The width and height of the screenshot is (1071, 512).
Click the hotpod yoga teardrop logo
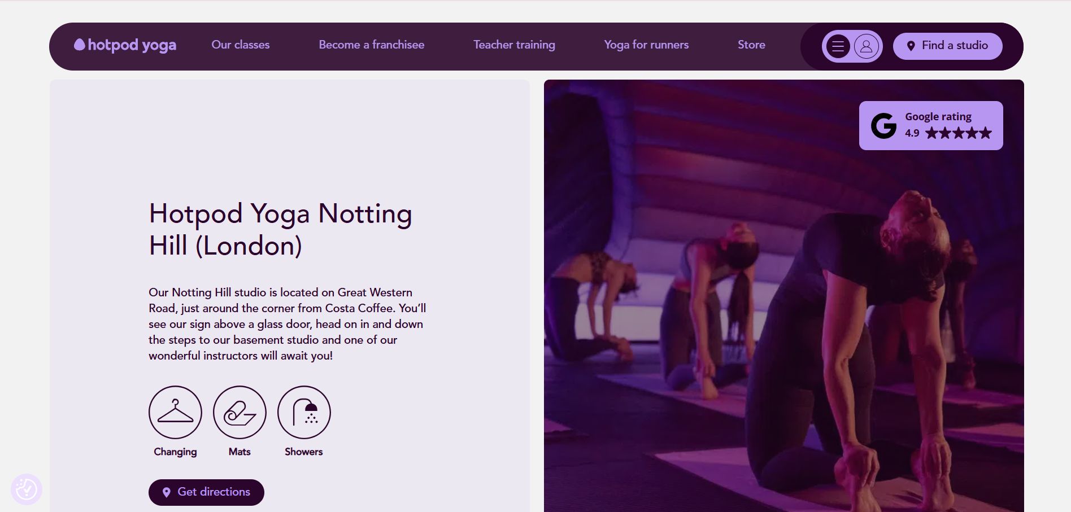coord(80,44)
